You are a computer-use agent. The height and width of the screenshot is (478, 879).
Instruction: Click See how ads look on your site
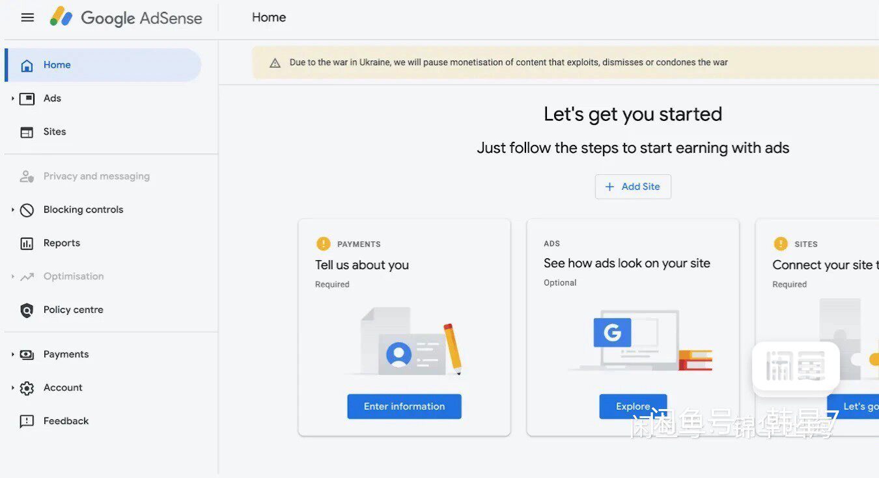(x=627, y=263)
